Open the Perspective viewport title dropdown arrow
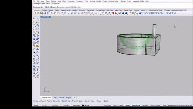Viewport: 193px width, 109px height. point(50,17)
